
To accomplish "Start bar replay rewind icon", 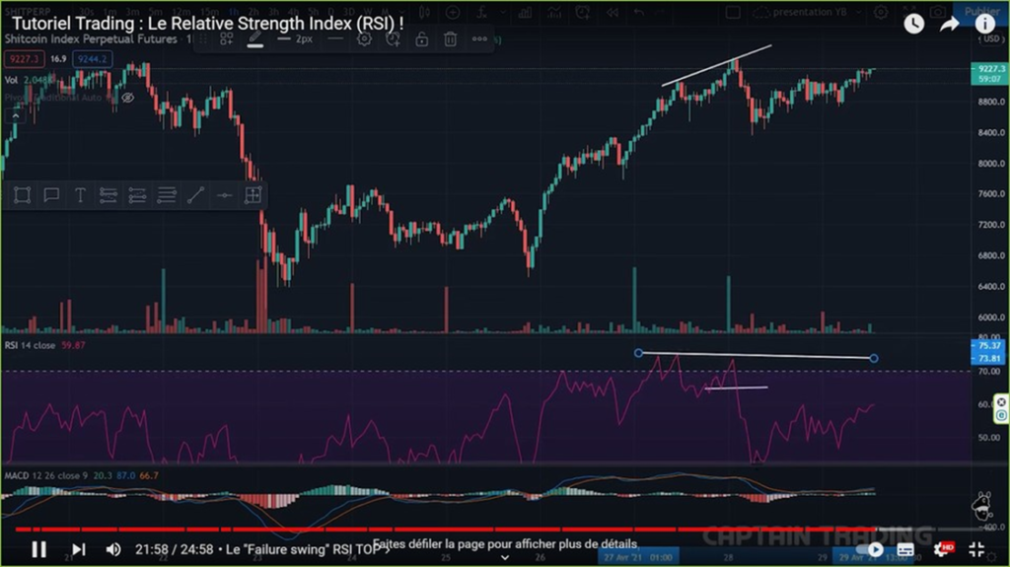I will tap(612, 12).
